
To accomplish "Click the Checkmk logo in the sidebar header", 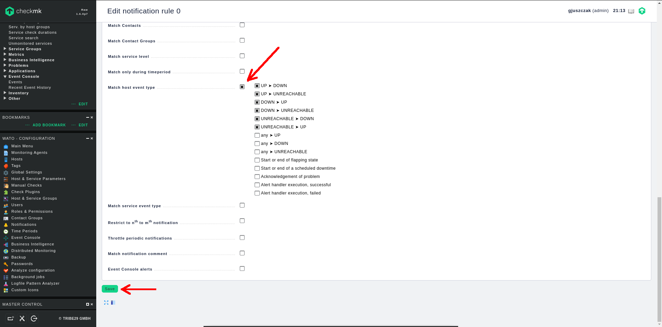I will pyautogui.click(x=23, y=11).
